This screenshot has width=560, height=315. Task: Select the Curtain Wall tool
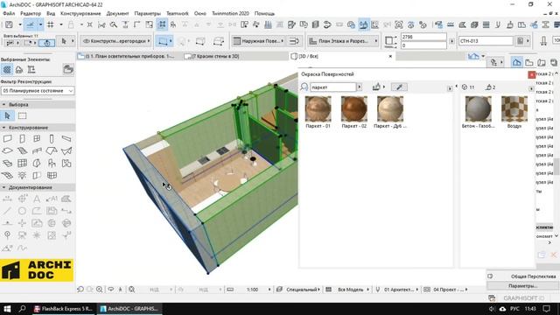[x=22, y=164]
